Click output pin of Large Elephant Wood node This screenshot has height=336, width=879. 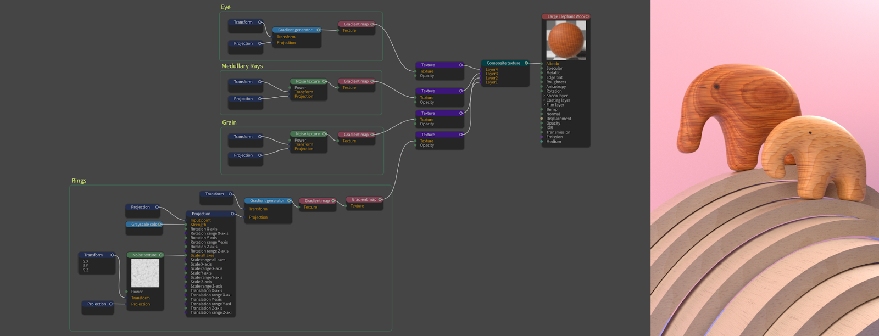point(587,16)
